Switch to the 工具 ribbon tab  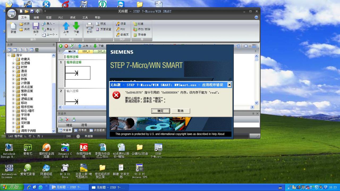pos(85,18)
